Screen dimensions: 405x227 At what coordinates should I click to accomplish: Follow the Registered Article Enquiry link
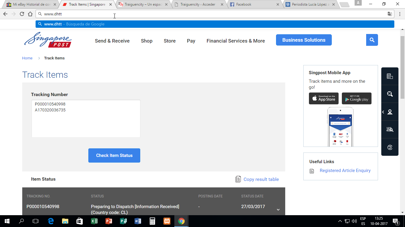click(345, 171)
